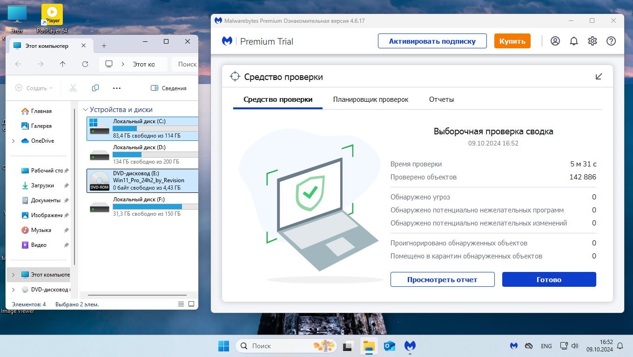Add a new Explorer tab with plus

[104, 46]
